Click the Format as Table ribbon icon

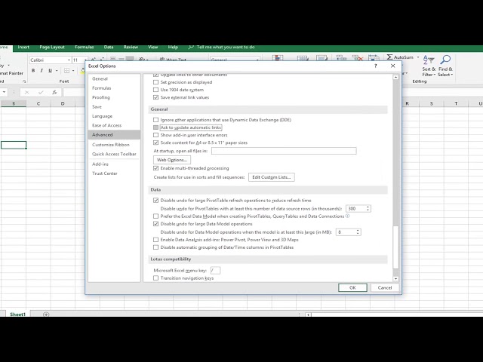303,57
